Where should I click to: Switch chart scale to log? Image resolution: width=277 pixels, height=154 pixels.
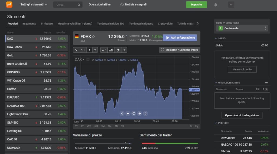(197, 126)
